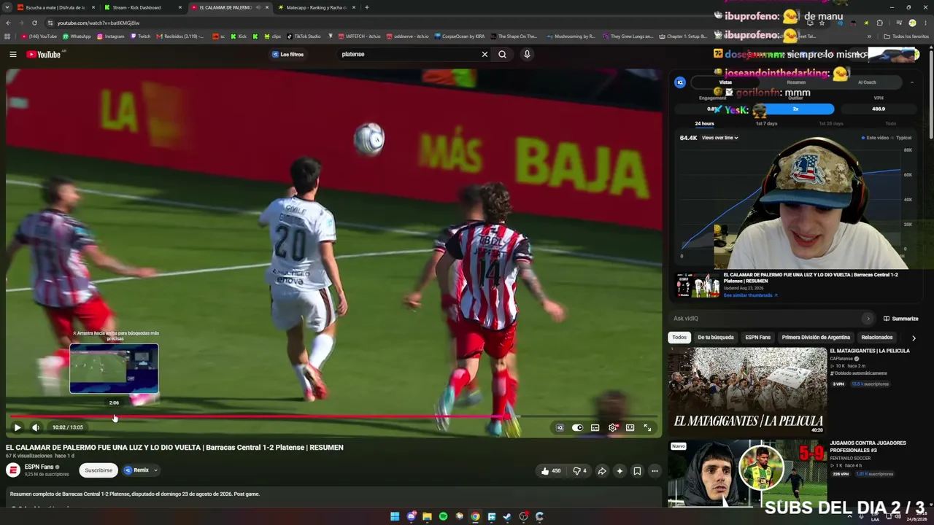Select the 1st 7 days tab in vidIQ
The image size is (934, 525).
point(766,123)
